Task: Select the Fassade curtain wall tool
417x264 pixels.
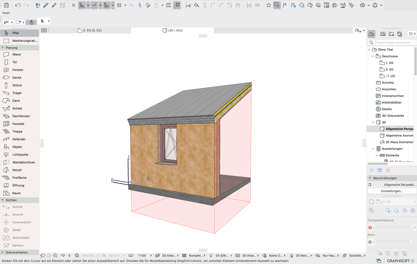Action: pos(20,124)
